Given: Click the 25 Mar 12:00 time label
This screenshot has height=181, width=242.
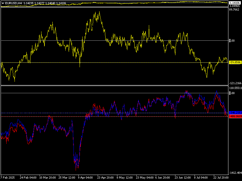Looking at the screenshot, I should tap(67, 178).
